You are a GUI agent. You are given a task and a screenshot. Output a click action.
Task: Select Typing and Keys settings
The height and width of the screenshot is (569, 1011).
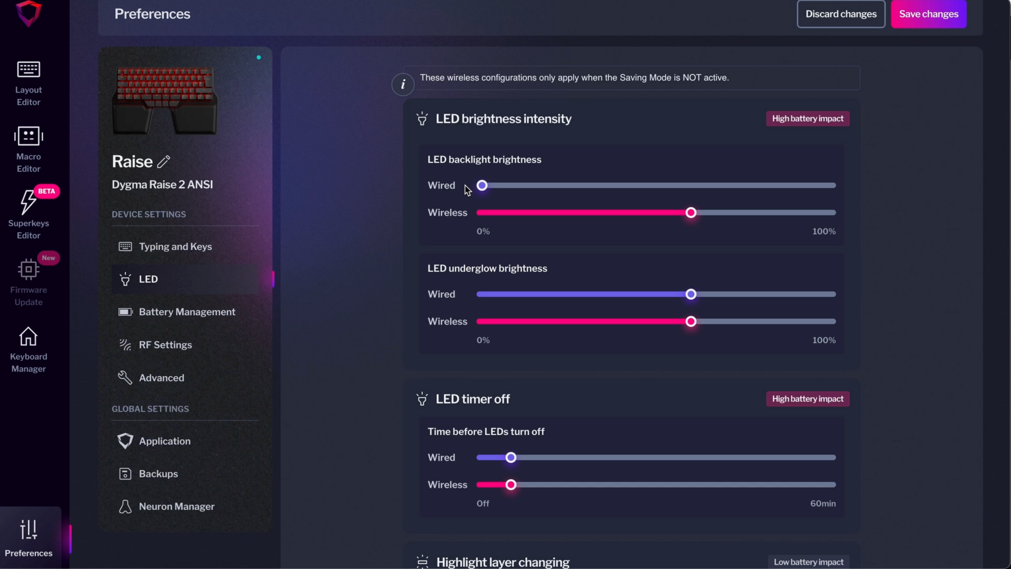(175, 247)
